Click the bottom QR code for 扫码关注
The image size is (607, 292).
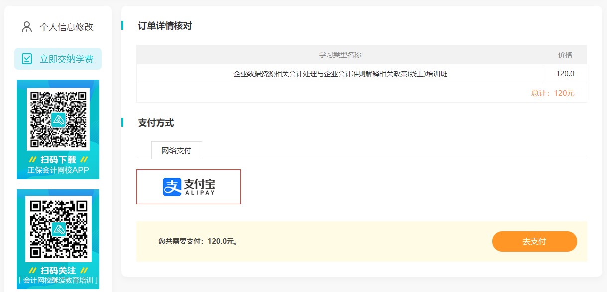tap(58, 228)
